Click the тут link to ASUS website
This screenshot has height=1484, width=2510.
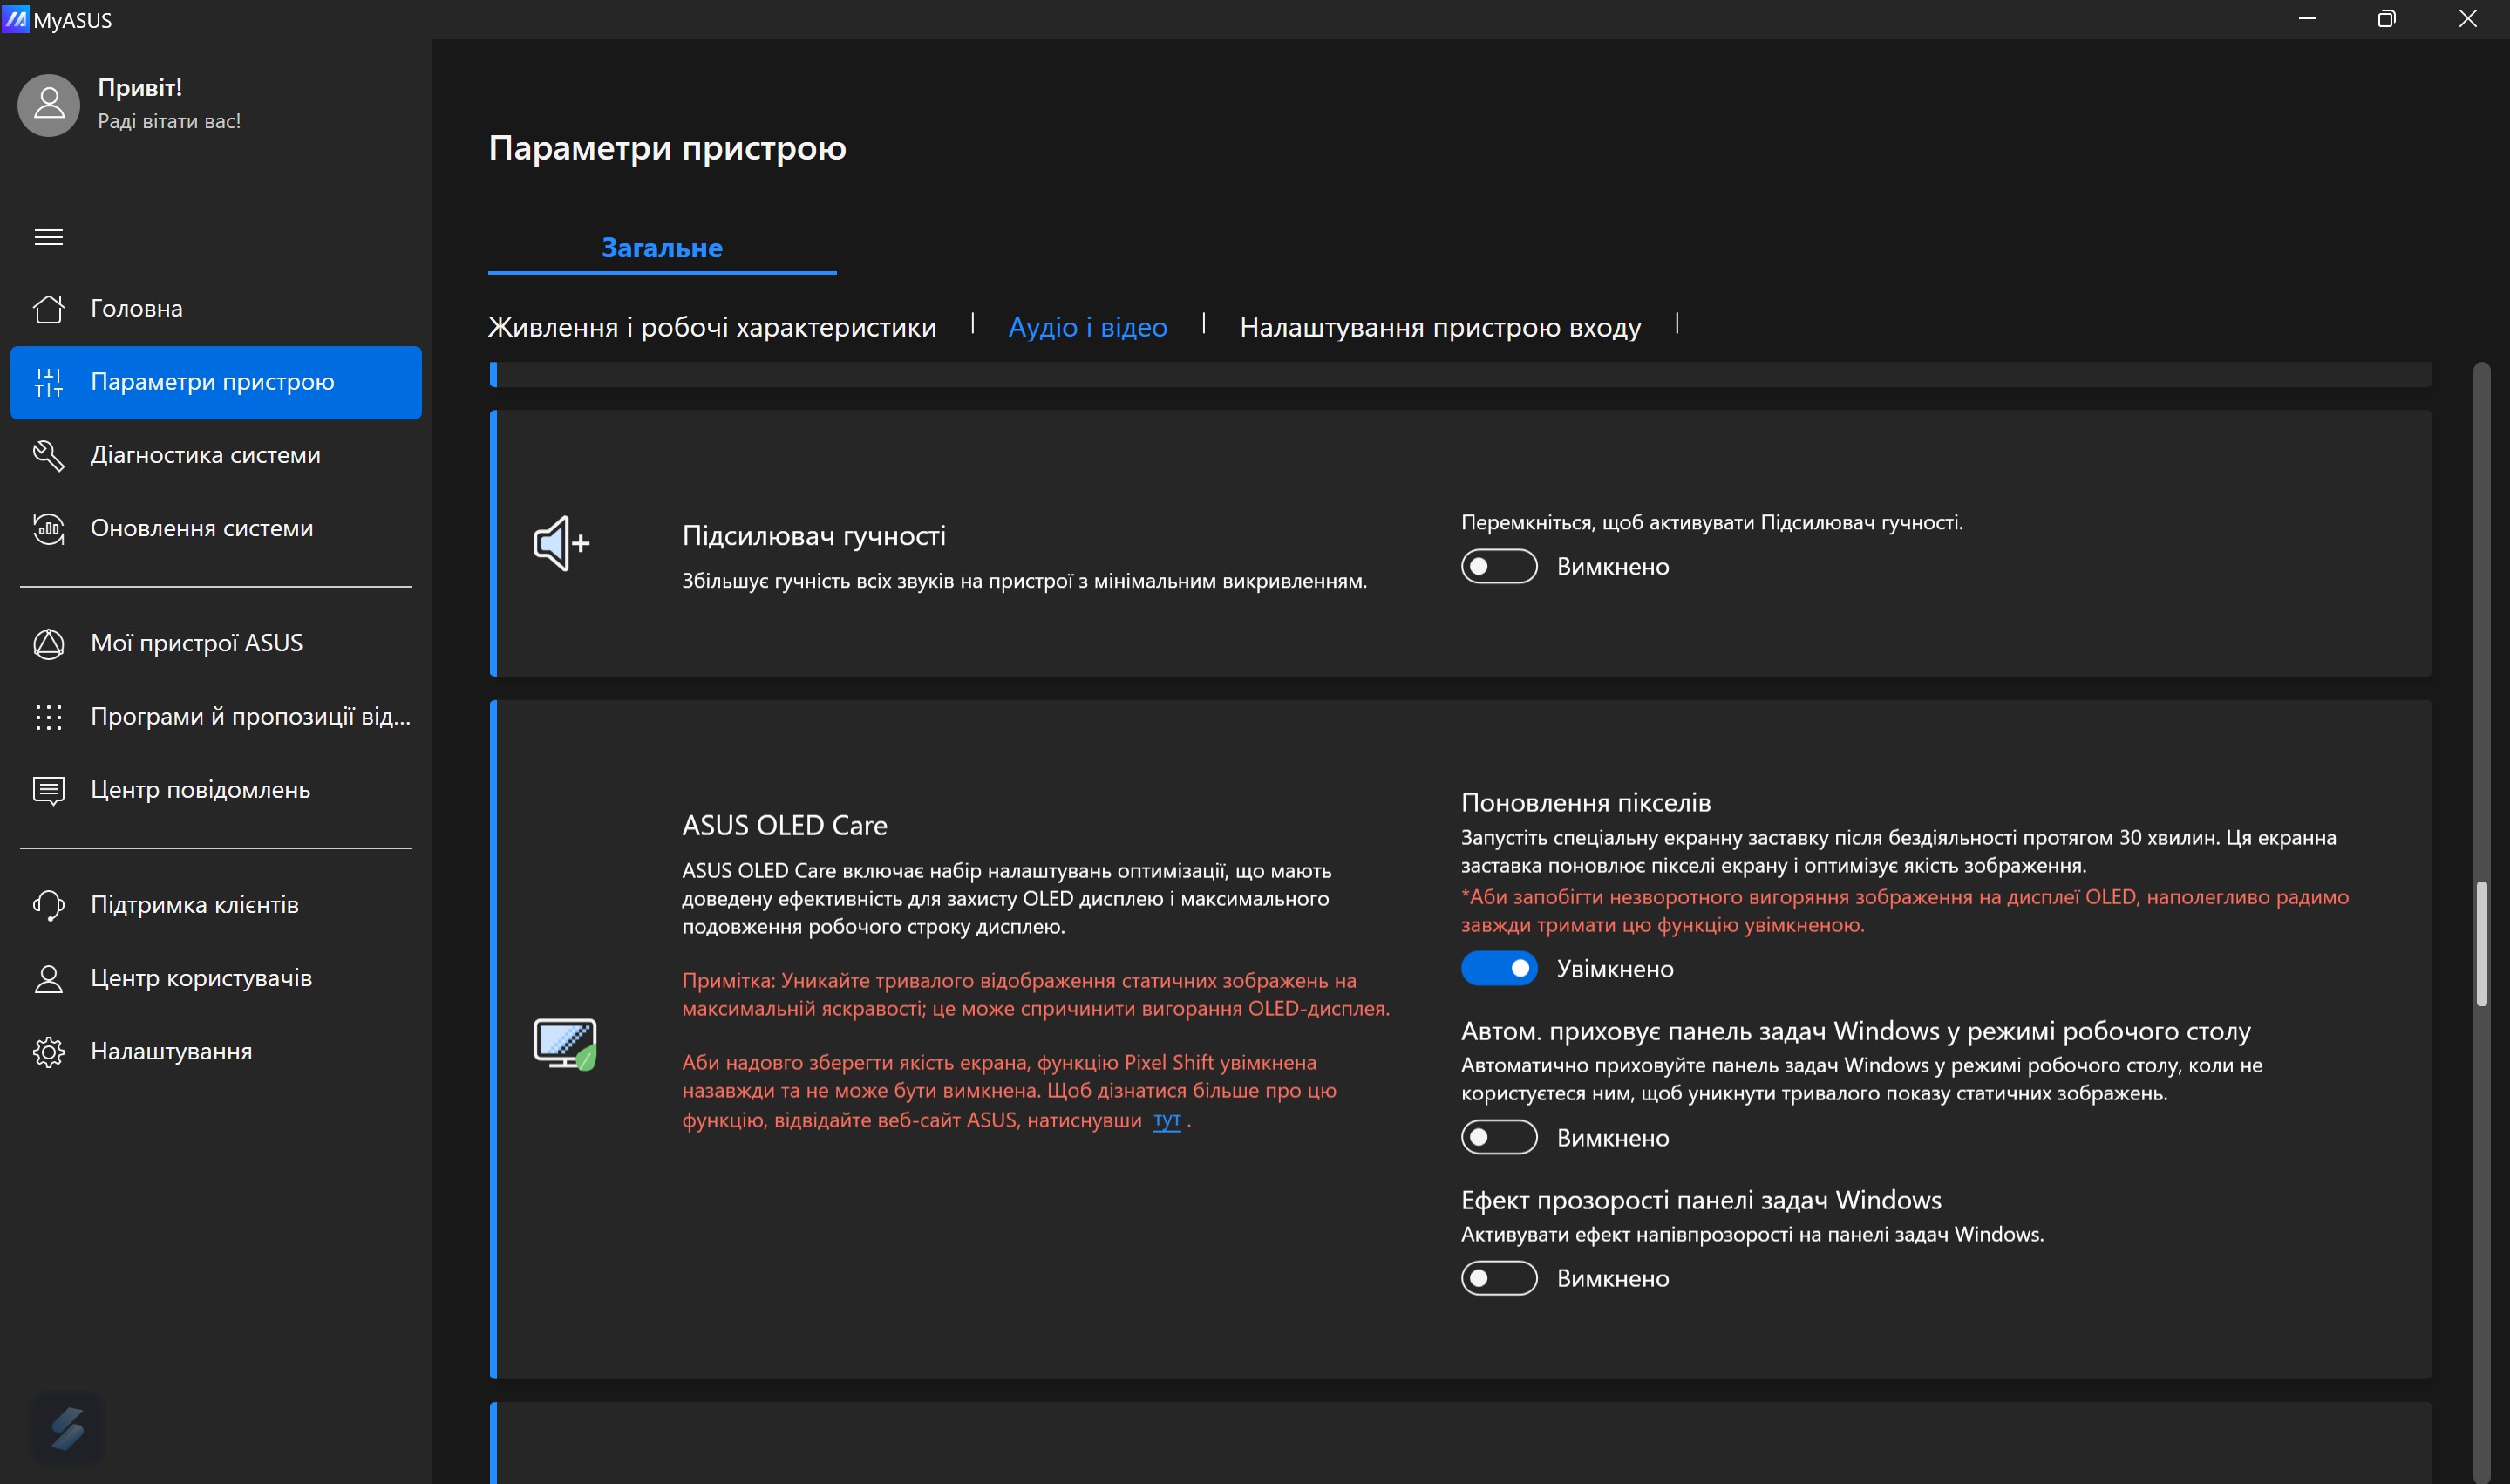(x=1166, y=1120)
